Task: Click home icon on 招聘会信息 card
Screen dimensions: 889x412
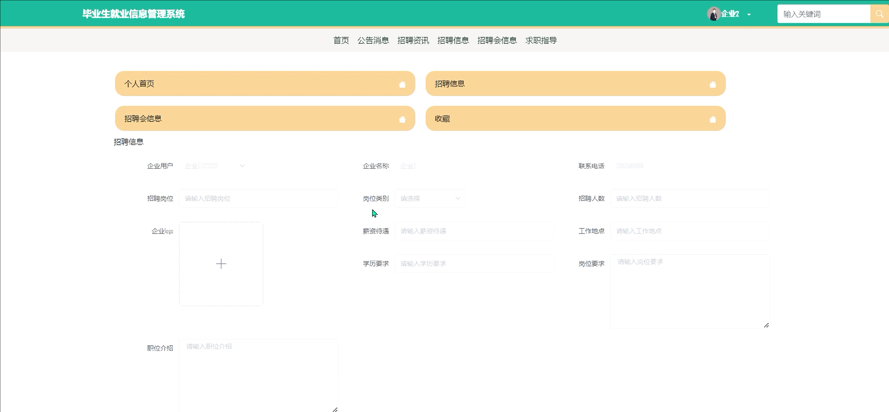Action: [x=402, y=119]
